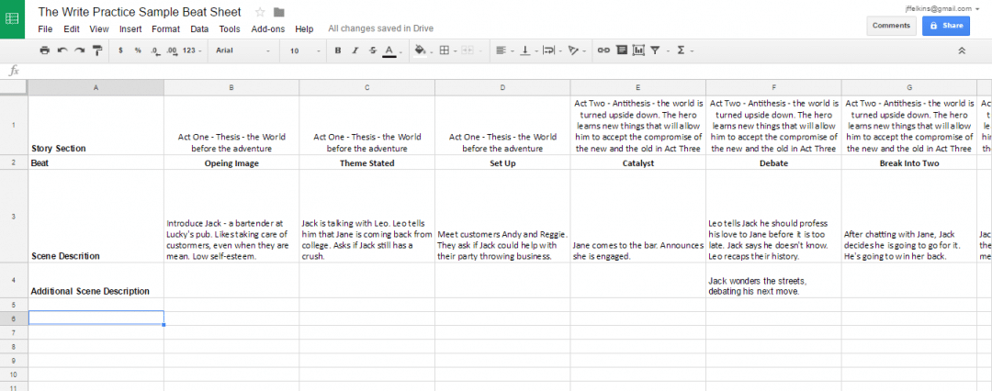Expand the 123 number format dropdown
Viewport: 992px width, 391px height.
[x=193, y=50]
